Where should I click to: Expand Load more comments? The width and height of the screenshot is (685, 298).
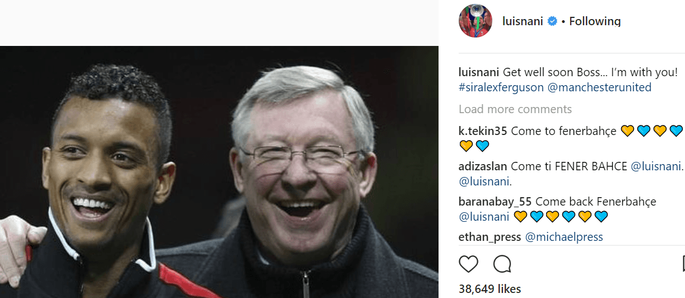point(515,109)
